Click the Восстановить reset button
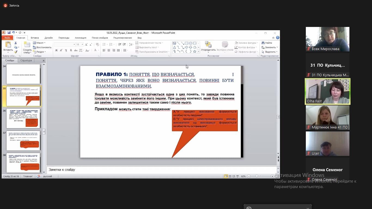This screenshot has height=209, width=372. (x=42, y=47)
